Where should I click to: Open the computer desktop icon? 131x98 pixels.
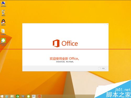pyautogui.click(x=3, y=4)
